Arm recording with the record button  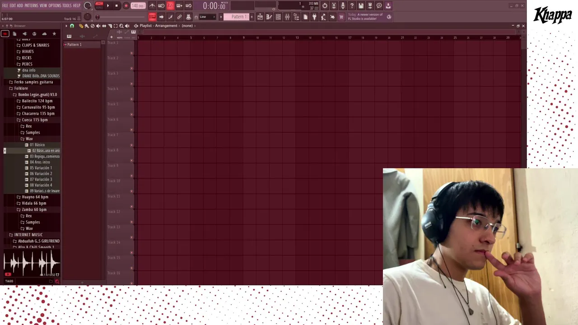[x=126, y=6]
